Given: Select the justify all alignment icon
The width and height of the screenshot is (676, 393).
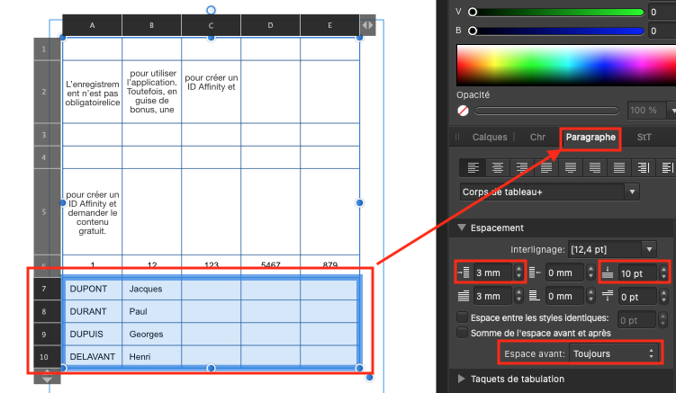Looking at the screenshot, I should pos(618,167).
